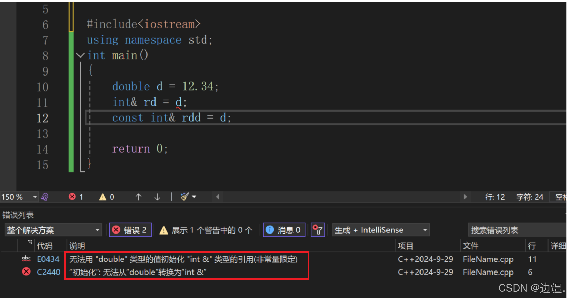
Task: Click line number 12 in the gutter
Action: (43, 118)
